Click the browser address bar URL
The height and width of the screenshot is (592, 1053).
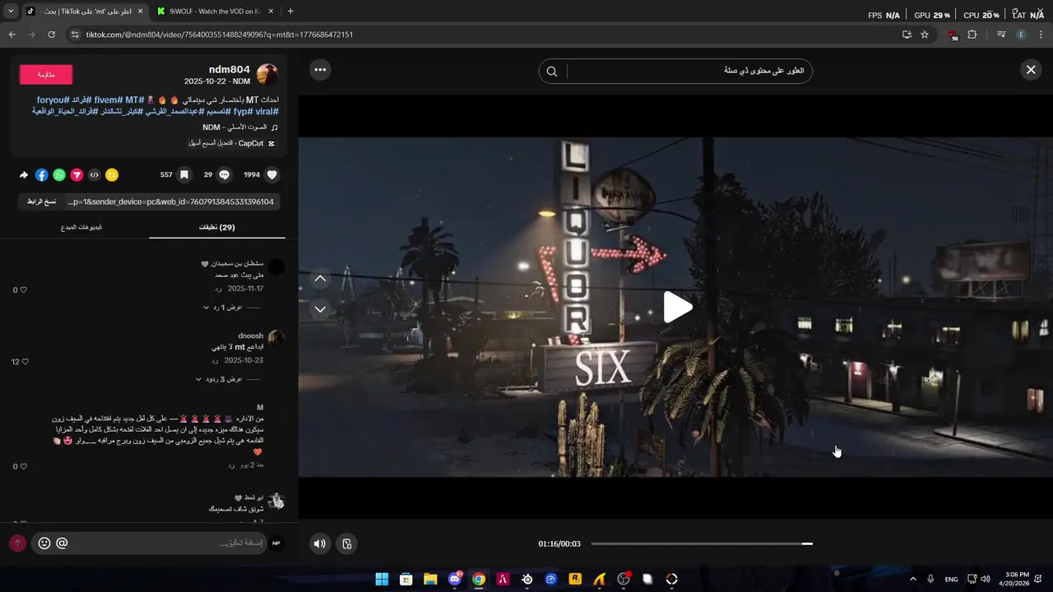(x=219, y=35)
